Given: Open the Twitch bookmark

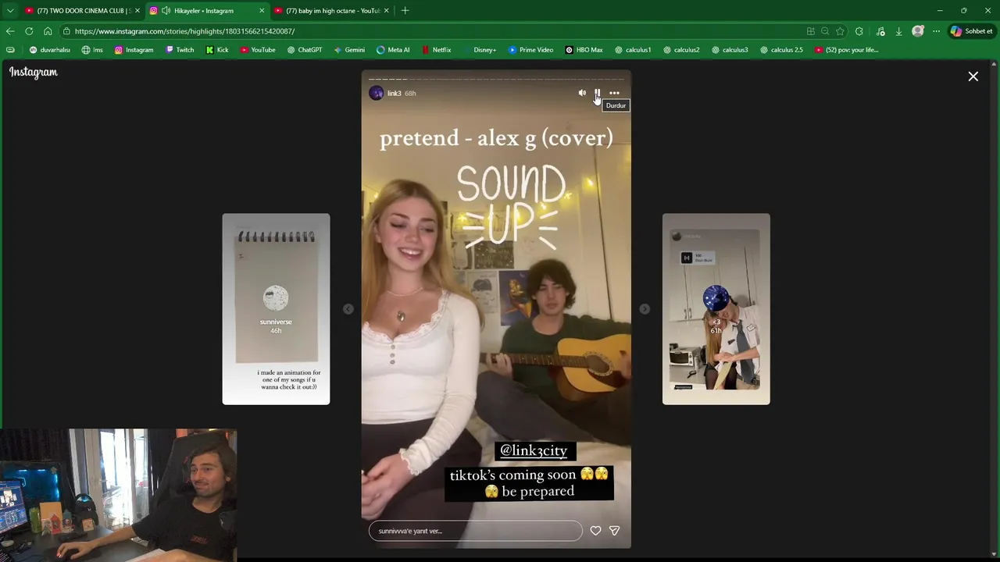Looking at the screenshot, I should (x=180, y=50).
